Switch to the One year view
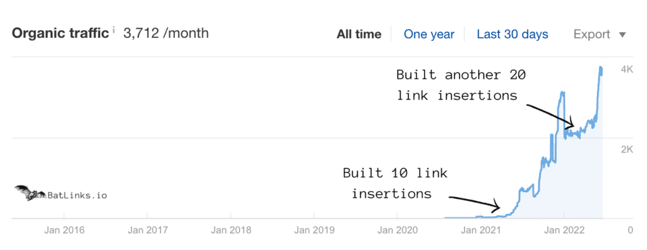 [429, 34]
